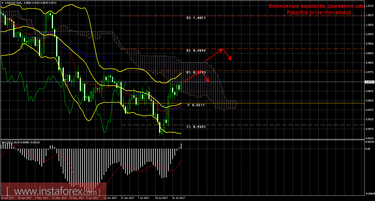Select the current price tag 0.9723
Screen dimensions: 375x201
point(369,82)
